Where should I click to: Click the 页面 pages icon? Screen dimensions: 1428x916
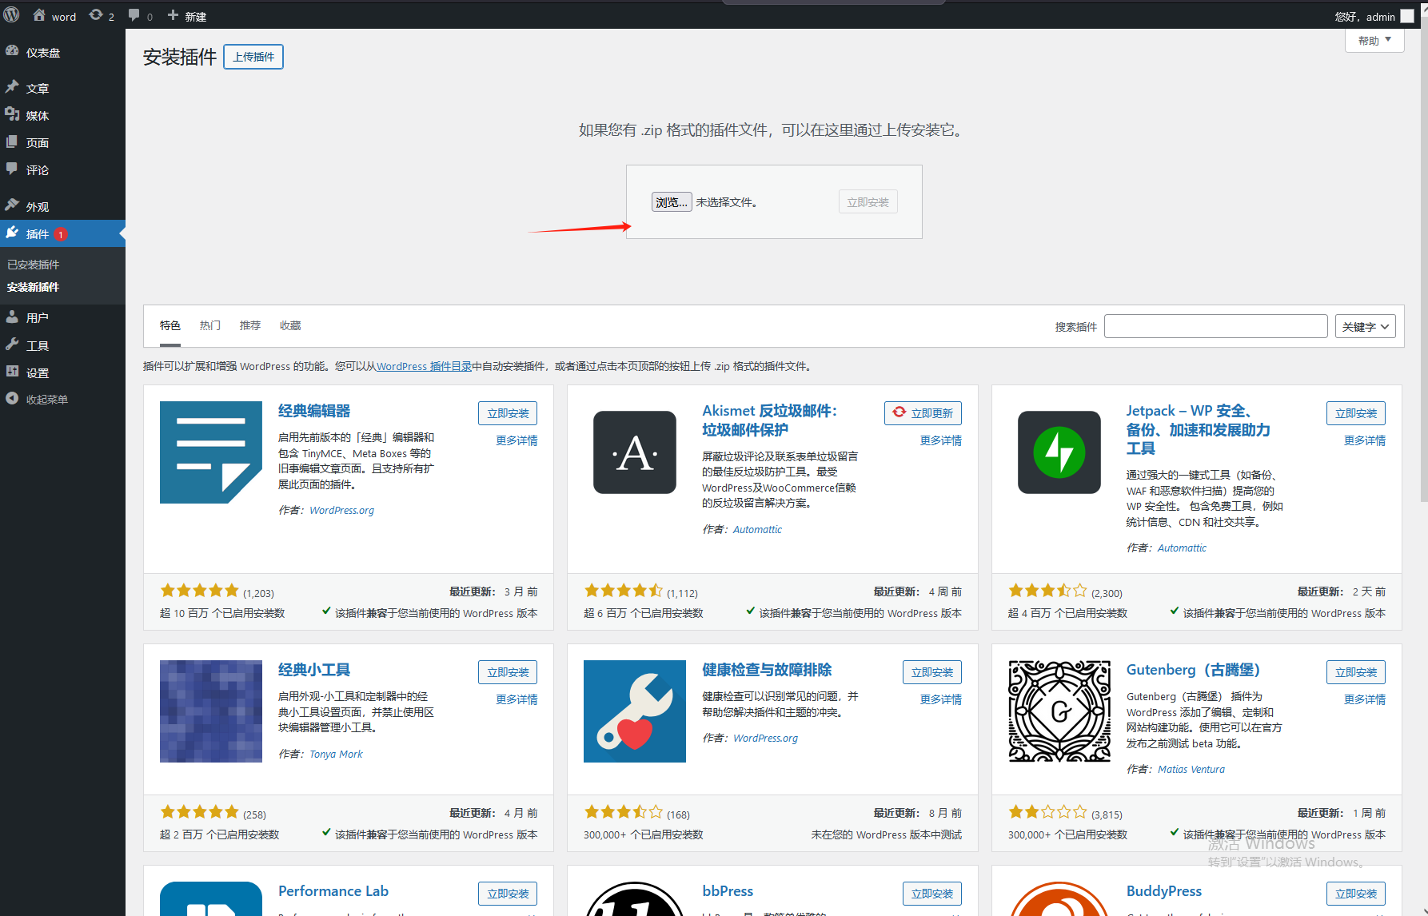(12, 141)
